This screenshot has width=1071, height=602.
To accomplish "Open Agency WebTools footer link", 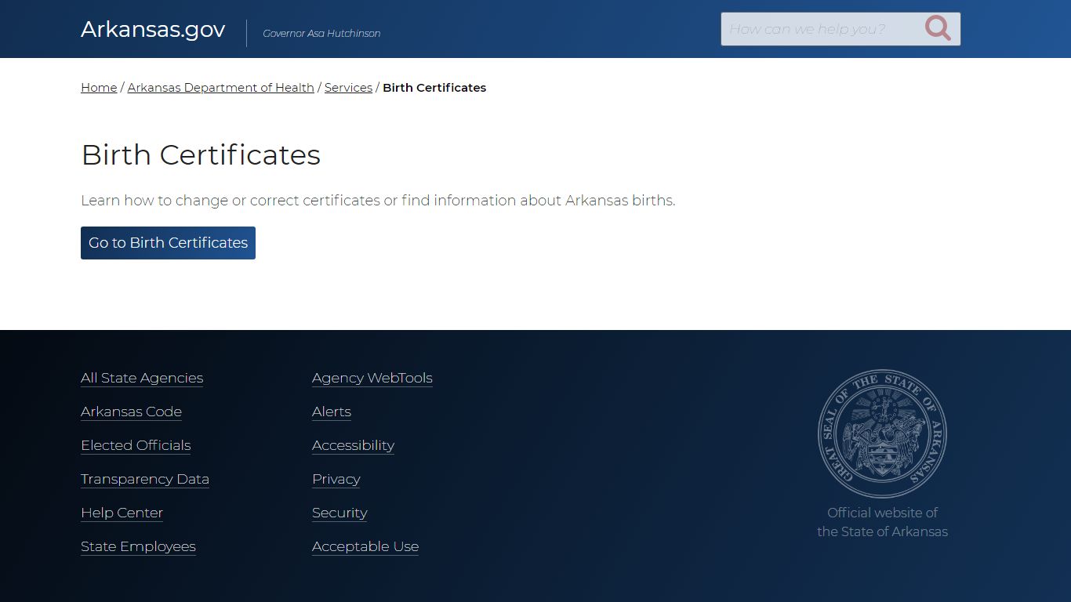I will (x=372, y=378).
